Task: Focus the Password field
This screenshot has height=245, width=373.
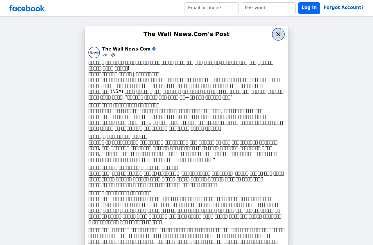Action: click(268, 8)
